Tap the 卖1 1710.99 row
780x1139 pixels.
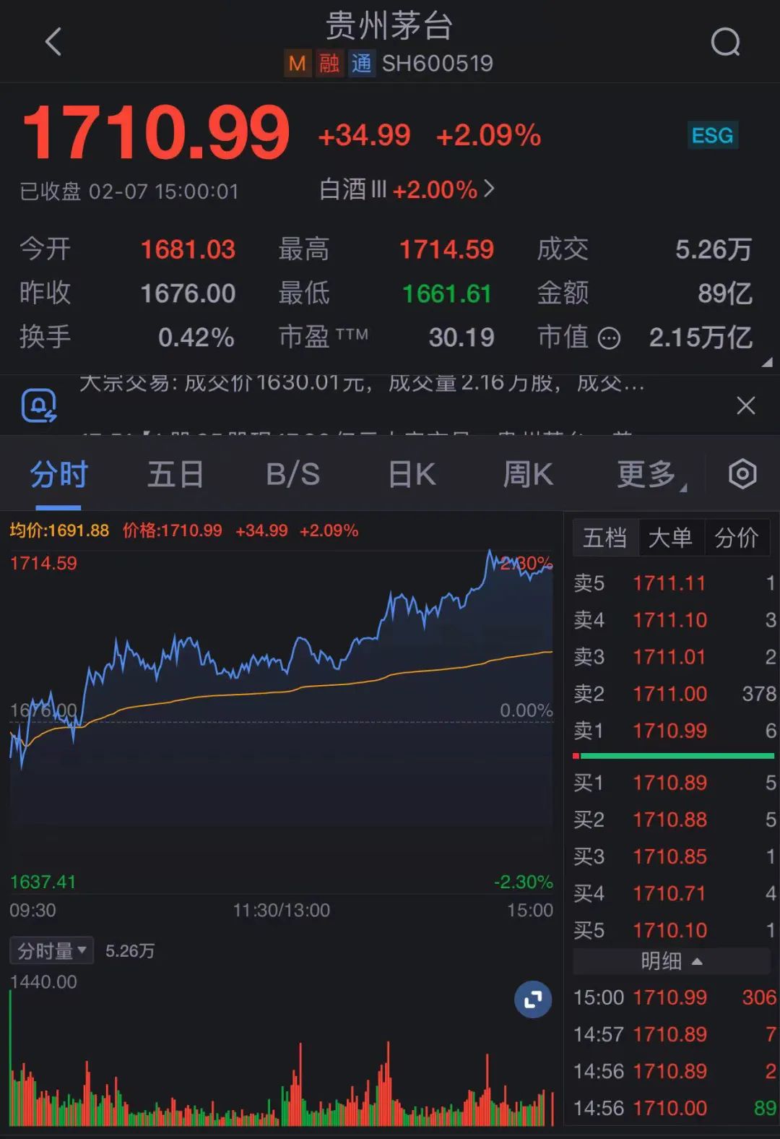tap(675, 731)
